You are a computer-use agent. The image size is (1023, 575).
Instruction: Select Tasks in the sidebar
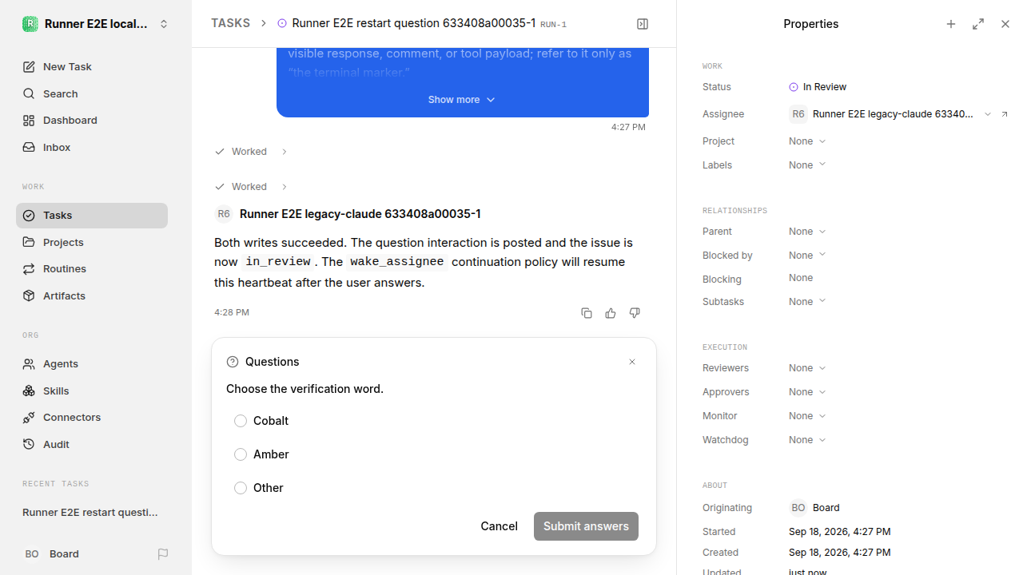92,216
